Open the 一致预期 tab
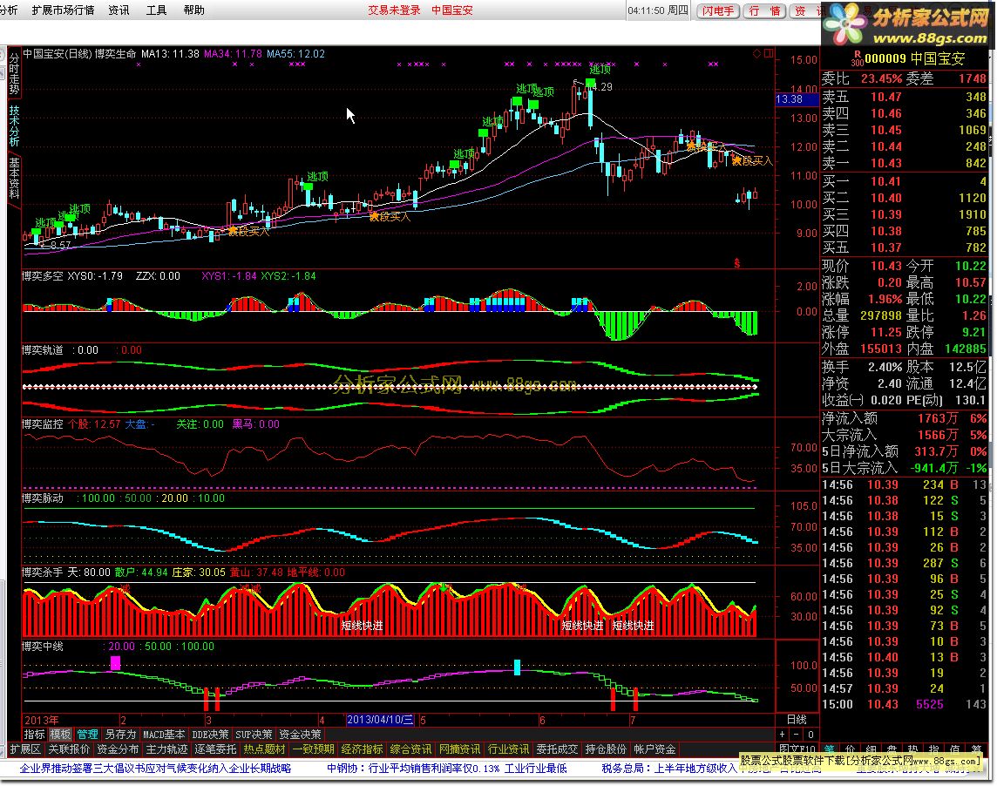997x786 pixels. (313, 749)
